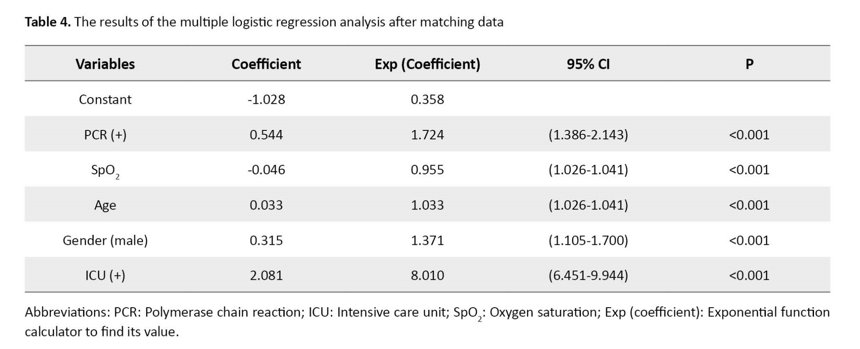Click the Exp (Coefficient) header
860x349 pixels.
click(x=427, y=64)
